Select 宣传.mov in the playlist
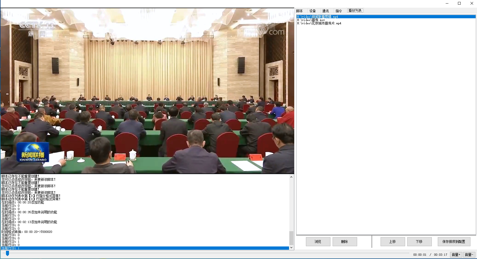 click(x=311, y=20)
